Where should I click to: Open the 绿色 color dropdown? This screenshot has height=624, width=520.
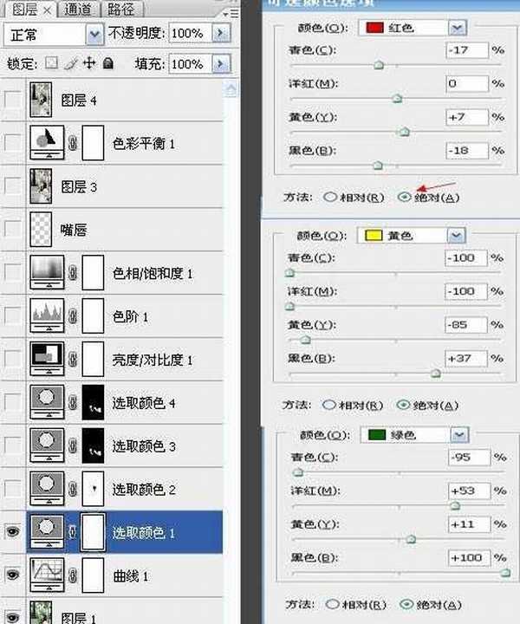coord(459,434)
